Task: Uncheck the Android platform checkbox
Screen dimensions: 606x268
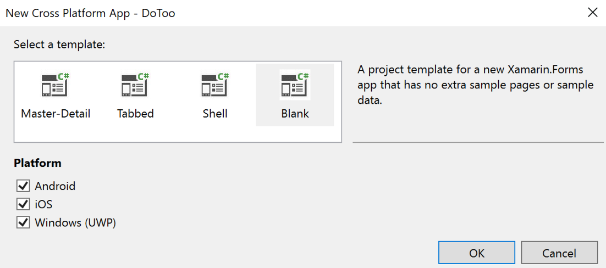Action: click(x=23, y=186)
